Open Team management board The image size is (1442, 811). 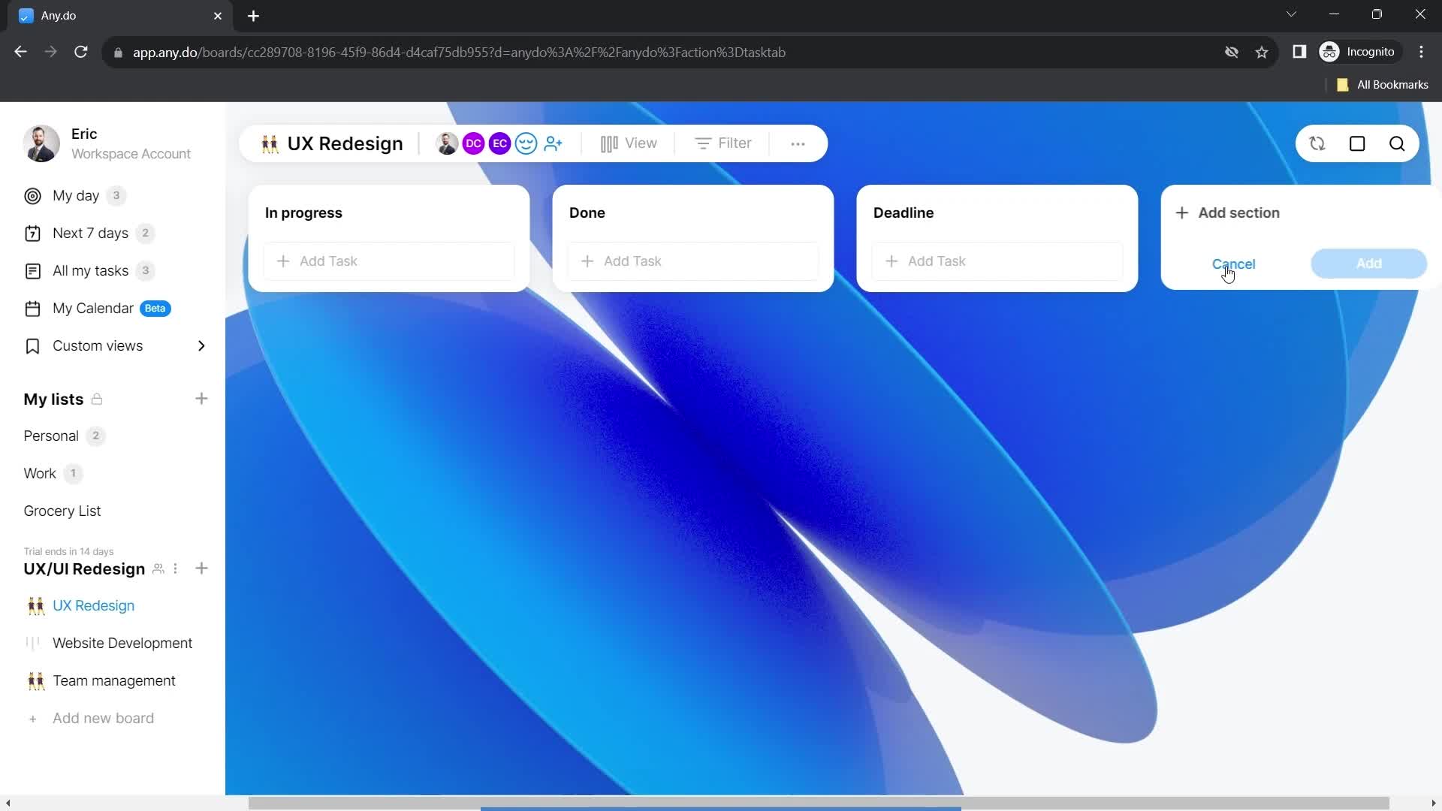tap(114, 680)
